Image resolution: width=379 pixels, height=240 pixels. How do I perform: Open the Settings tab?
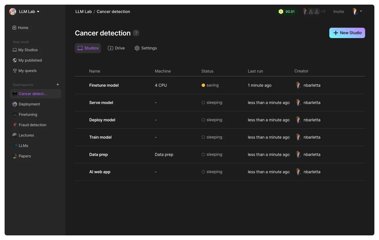(x=146, y=48)
